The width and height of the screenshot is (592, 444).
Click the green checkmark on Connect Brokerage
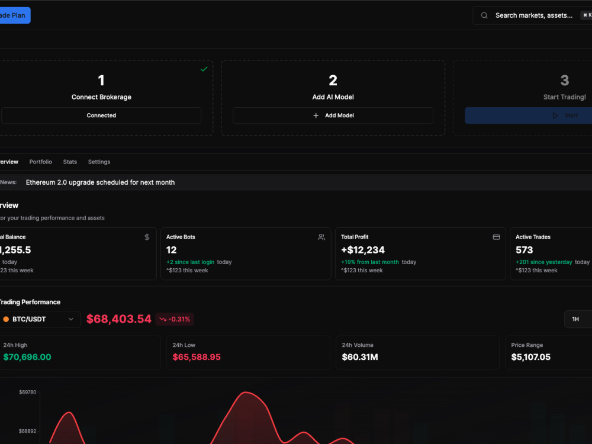[204, 69]
